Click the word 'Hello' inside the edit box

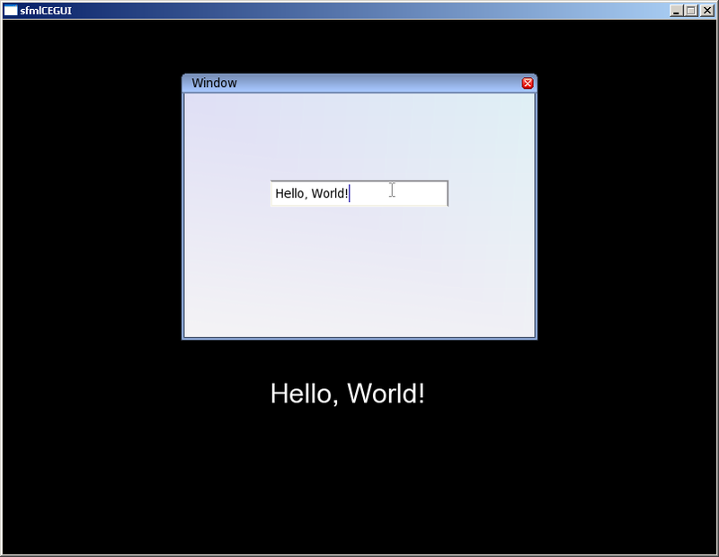tap(288, 193)
